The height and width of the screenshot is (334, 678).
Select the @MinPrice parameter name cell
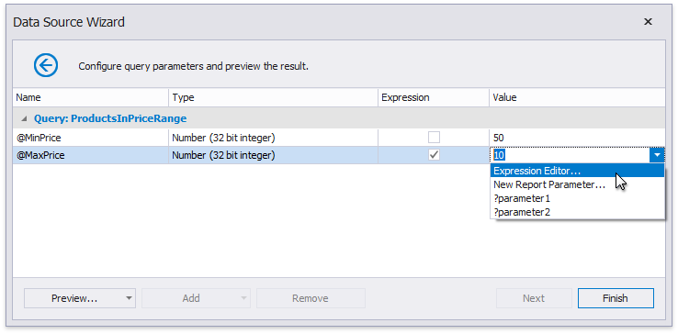[90, 138]
